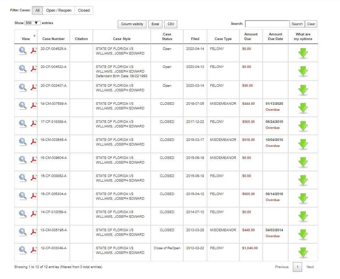Filter cases by Open / Reopen
The image size is (340, 279).
coord(59,10)
